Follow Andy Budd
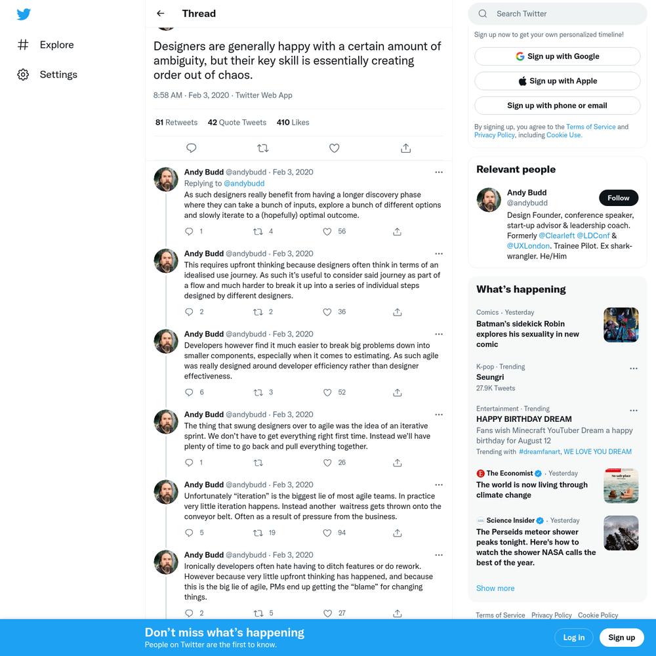The height and width of the screenshot is (656, 656). coord(619,198)
